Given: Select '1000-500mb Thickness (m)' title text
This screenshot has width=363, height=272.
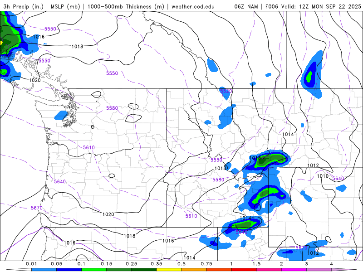Looking at the screenshot, I should point(126,6).
